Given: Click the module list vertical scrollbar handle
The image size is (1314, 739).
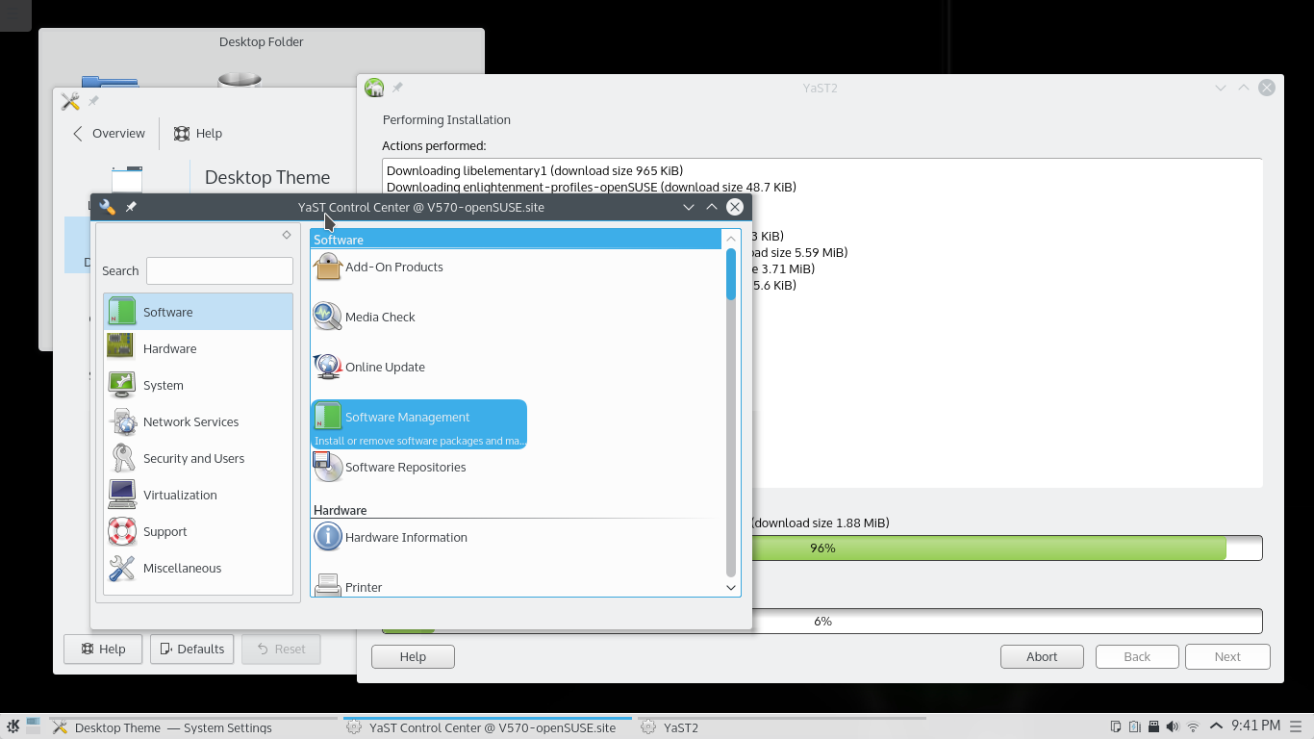Looking at the screenshot, I should (731, 274).
